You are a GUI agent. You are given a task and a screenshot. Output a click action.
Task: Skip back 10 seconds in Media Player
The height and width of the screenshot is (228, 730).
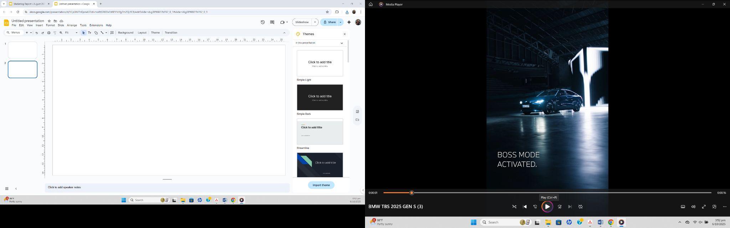click(535, 207)
